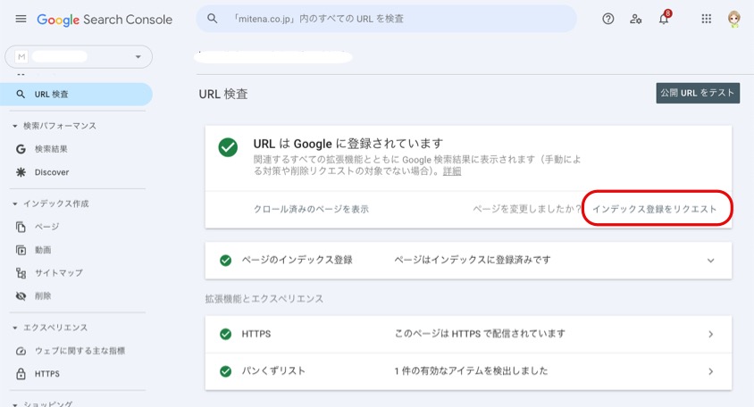754x407 pixels.
Task: Click クロール済みのページを表示
Action: click(x=311, y=209)
